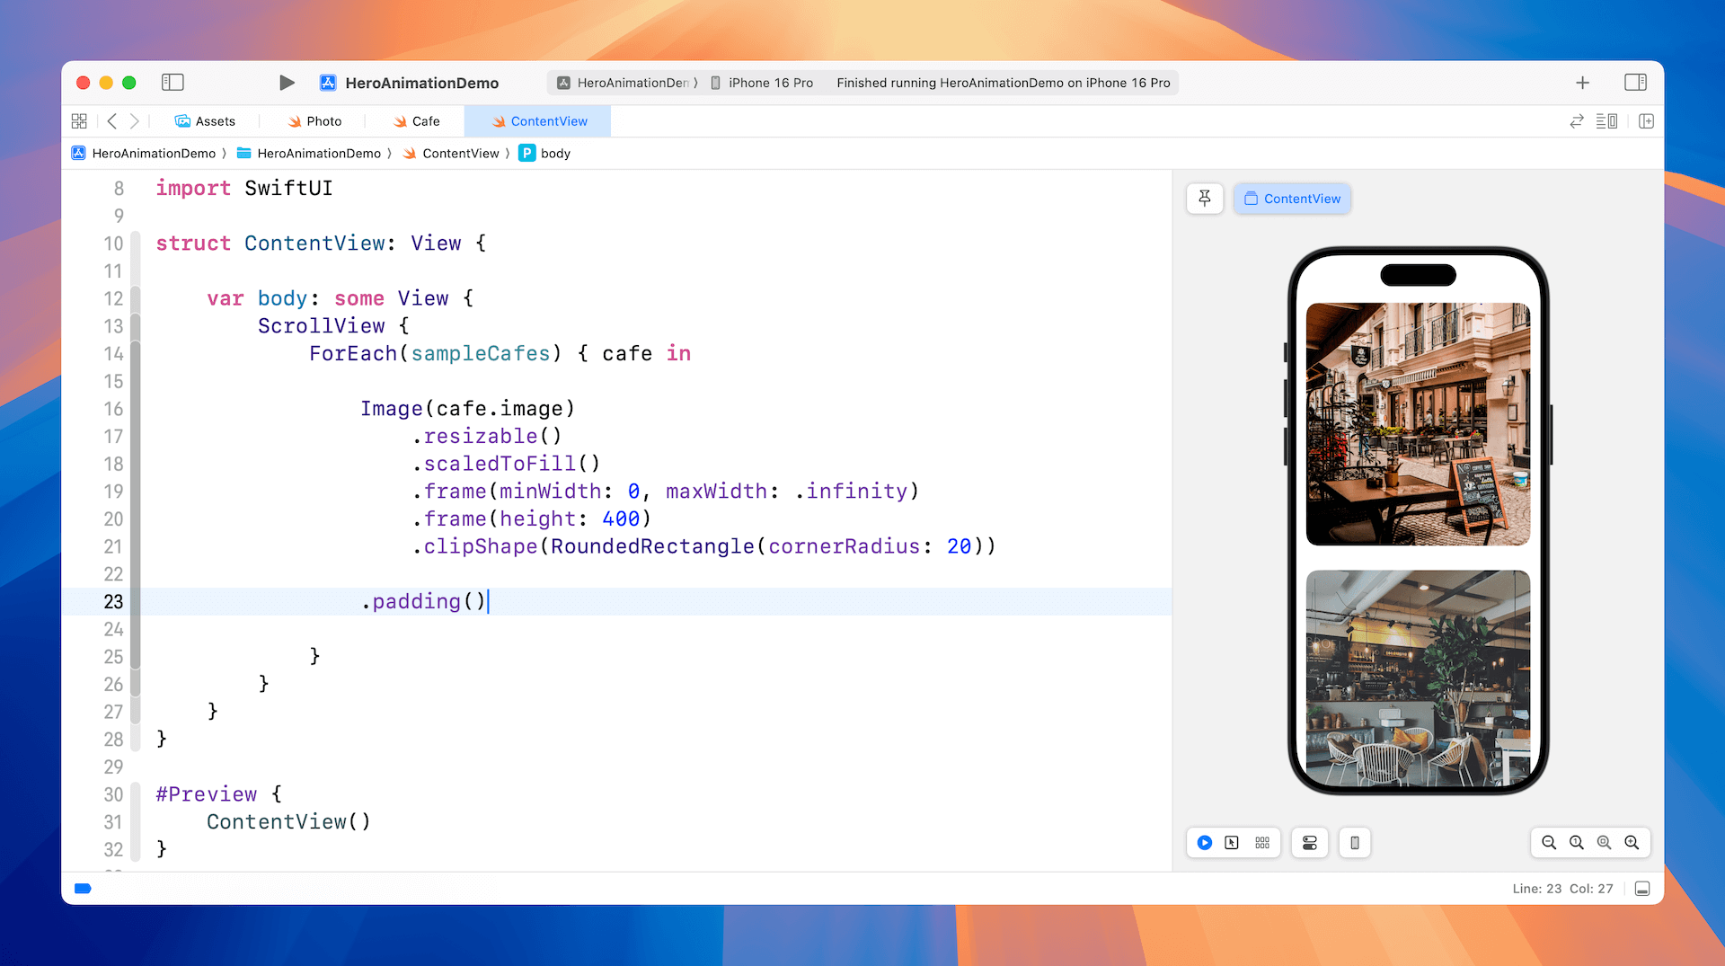This screenshot has width=1725, height=966.
Task: Zoom out the preview canvas
Action: [x=1549, y=843]
